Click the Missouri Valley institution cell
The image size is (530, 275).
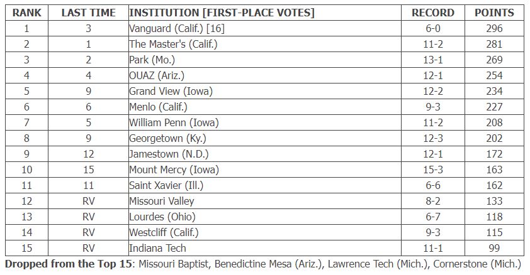click(264, 201)
